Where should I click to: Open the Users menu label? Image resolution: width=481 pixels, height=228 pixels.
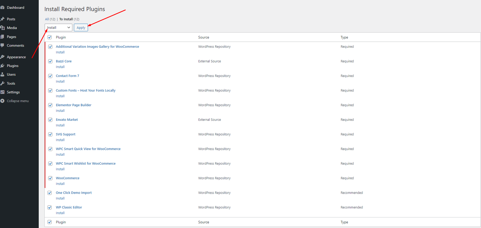(x=11, y=74)
